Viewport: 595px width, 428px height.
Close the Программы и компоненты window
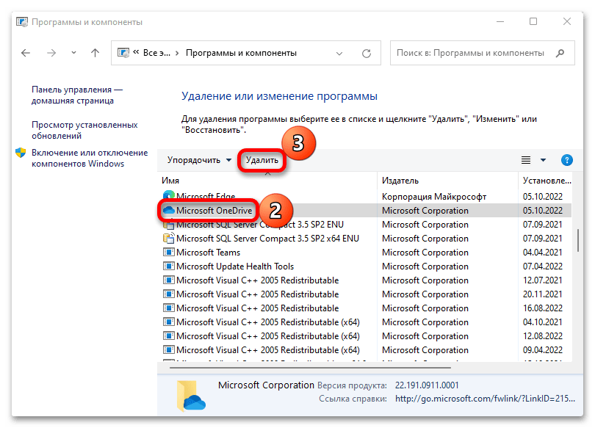567,21
